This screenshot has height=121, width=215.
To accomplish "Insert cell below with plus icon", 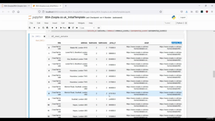I will pos(34,28).
